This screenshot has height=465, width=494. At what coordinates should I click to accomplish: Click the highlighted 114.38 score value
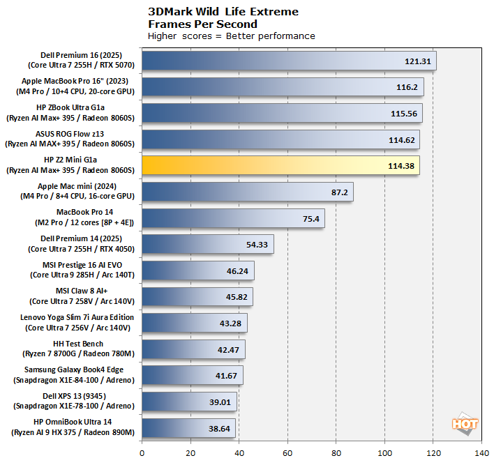click(x=401, y=166)
